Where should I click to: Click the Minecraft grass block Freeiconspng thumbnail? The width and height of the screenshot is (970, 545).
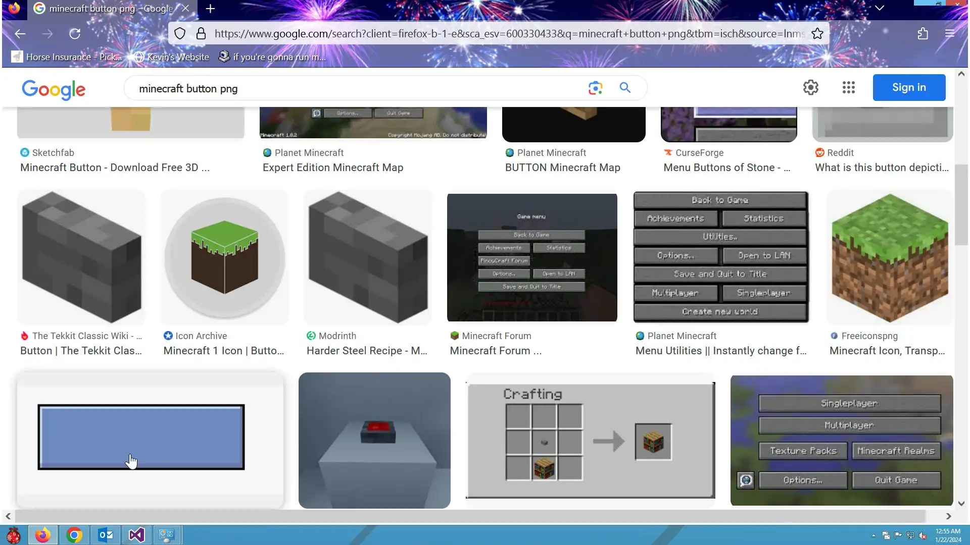click(890, 257)
